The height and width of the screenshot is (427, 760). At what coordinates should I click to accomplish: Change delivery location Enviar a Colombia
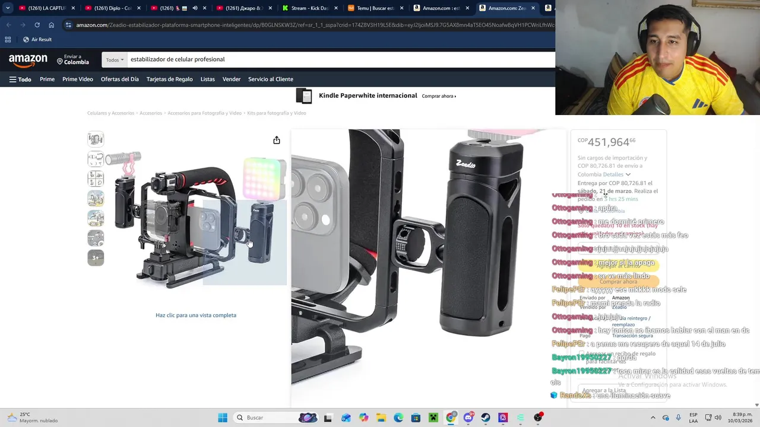[73, 59]
